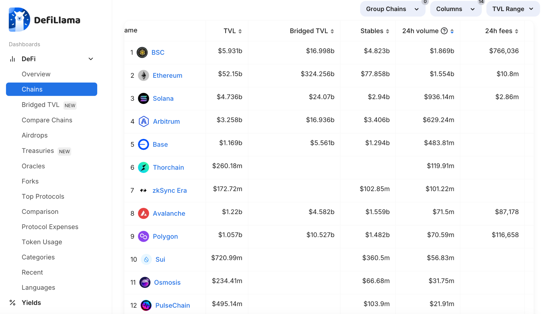Click the DeFi bar chart icon
Image resolution: width=541 pixels, height=314 pixels.
[12, 59]
